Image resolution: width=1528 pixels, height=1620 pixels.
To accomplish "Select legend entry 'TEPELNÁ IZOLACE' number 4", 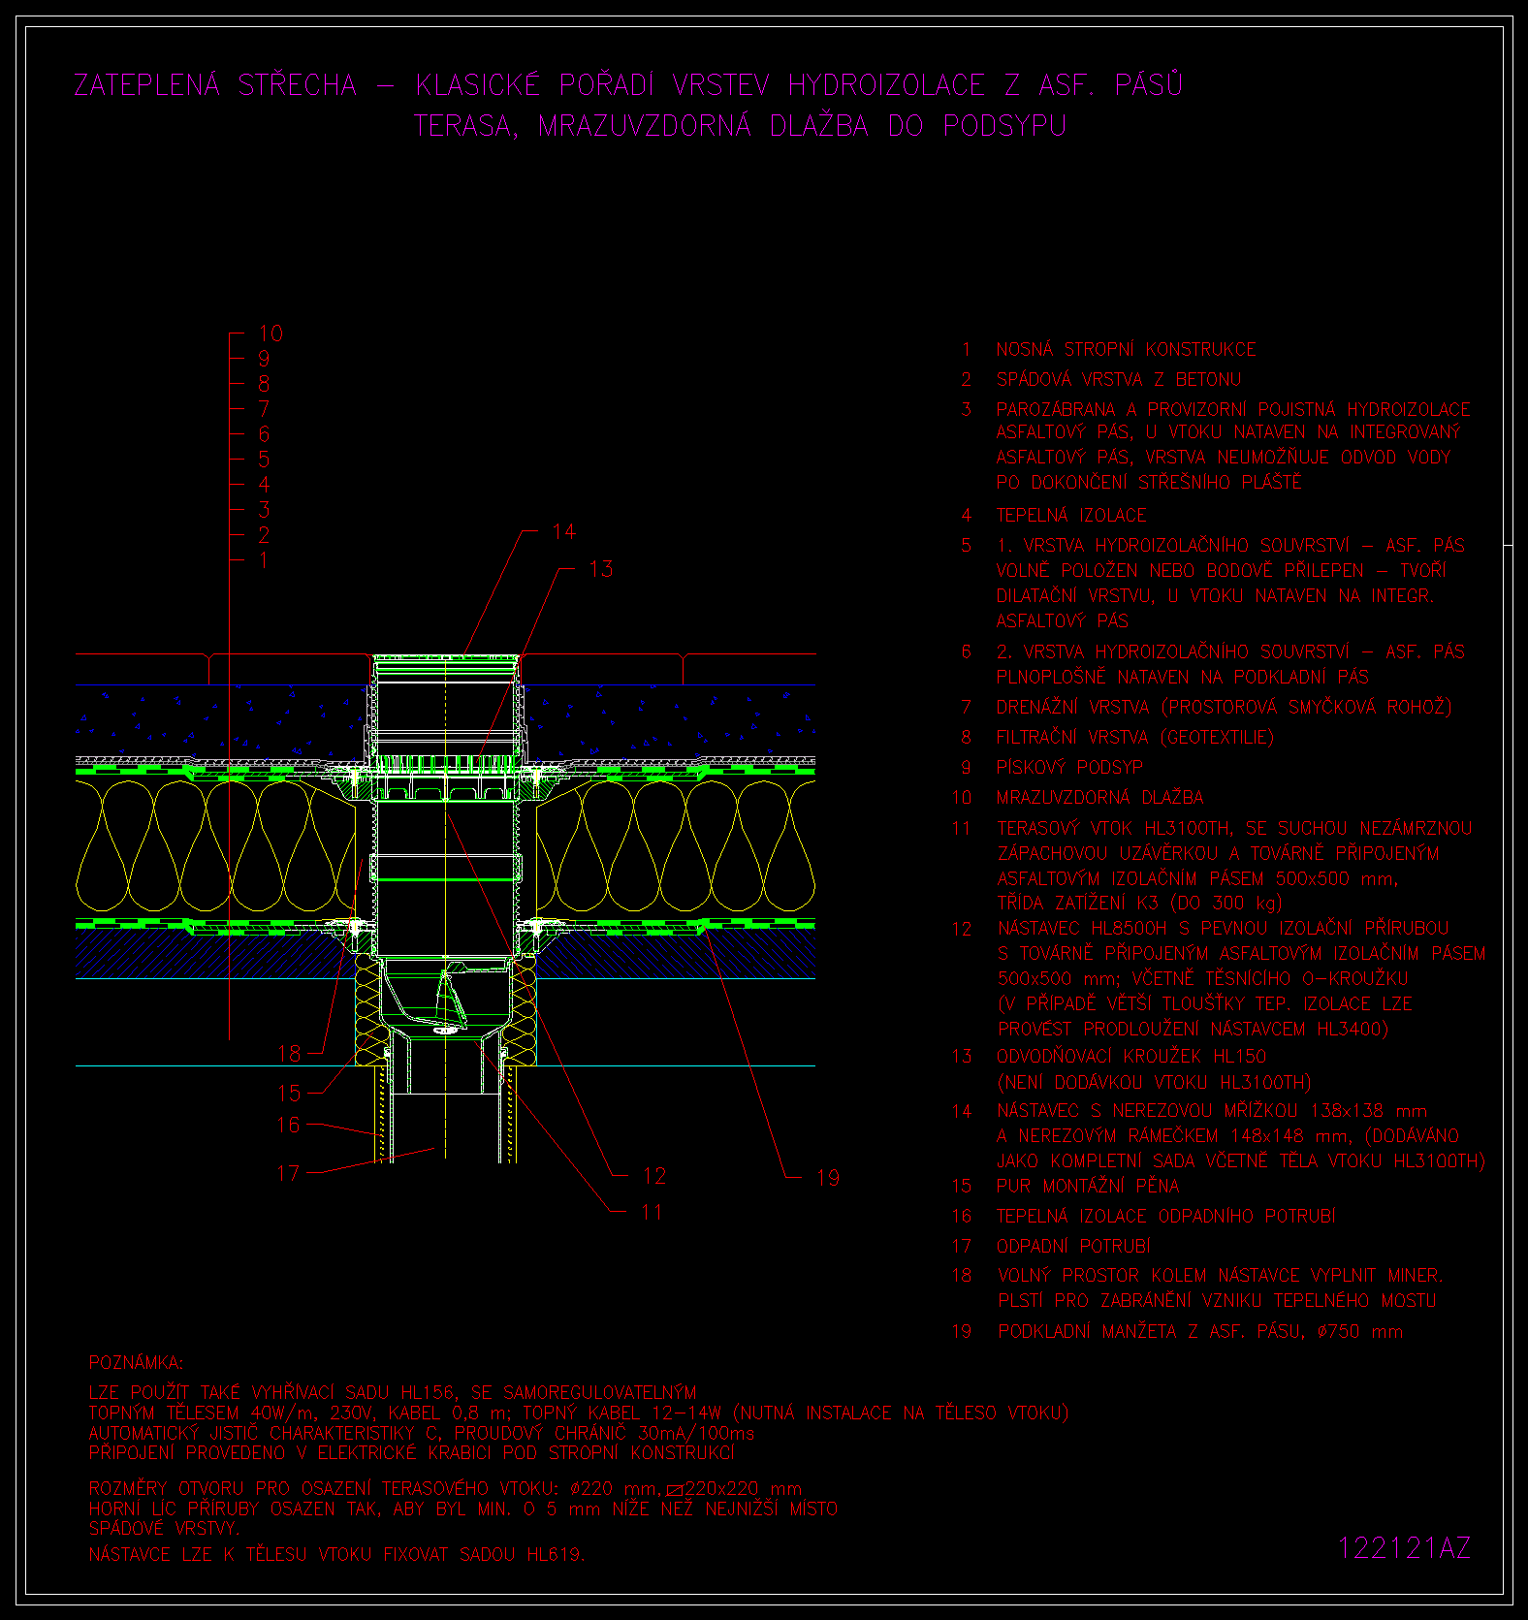I will pos(1071,515).
